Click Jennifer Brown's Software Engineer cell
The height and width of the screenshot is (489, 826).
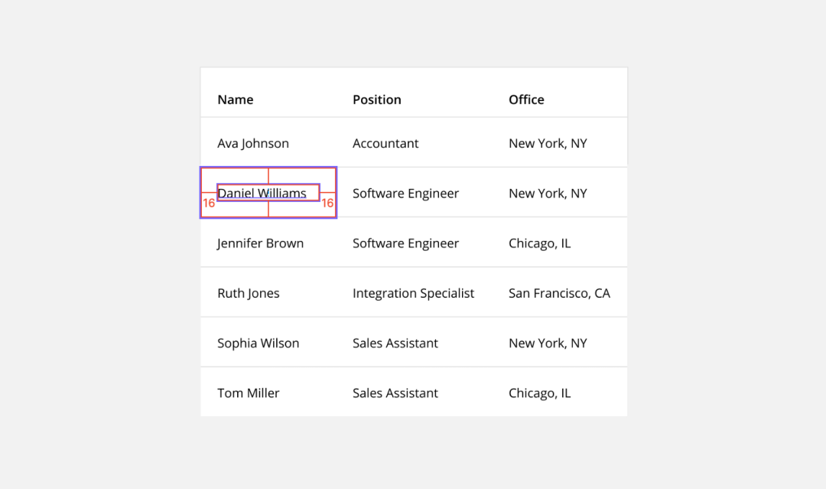pos(405,243)
